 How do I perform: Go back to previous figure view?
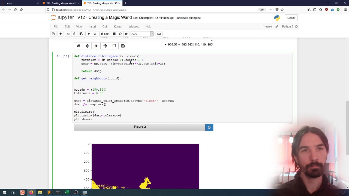point(87,46)
